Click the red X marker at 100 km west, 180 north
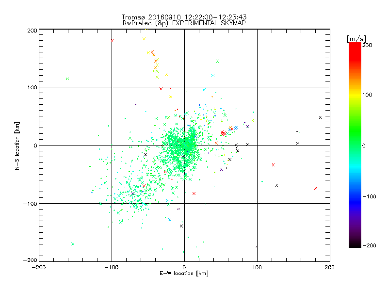 pos(112,41)
